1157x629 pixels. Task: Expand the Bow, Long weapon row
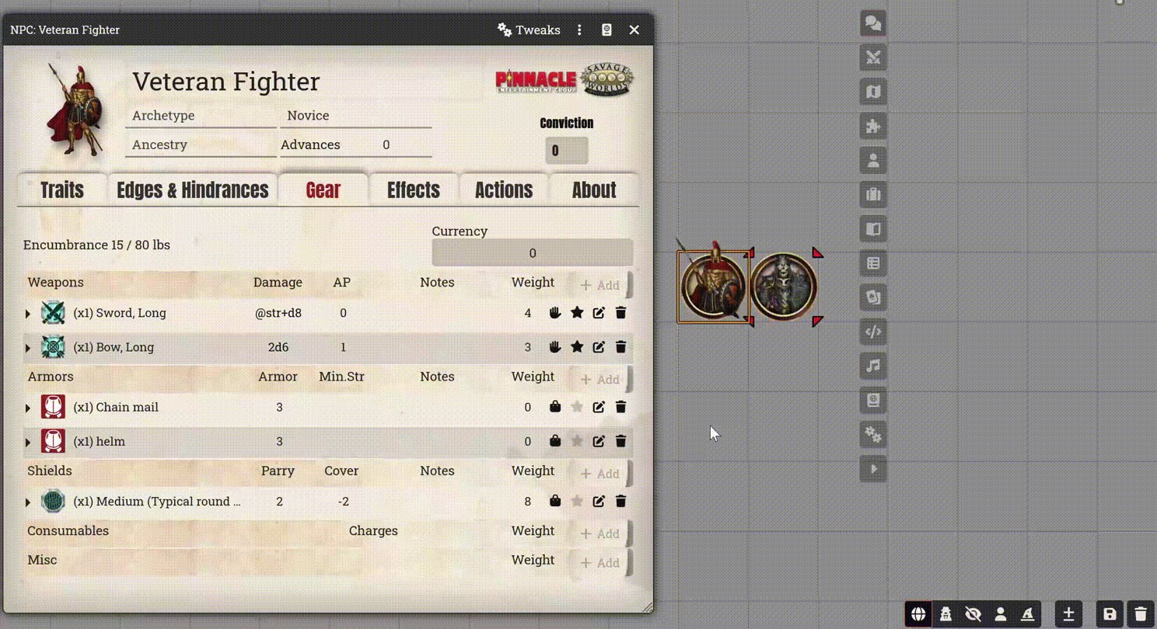coord(28,348)
